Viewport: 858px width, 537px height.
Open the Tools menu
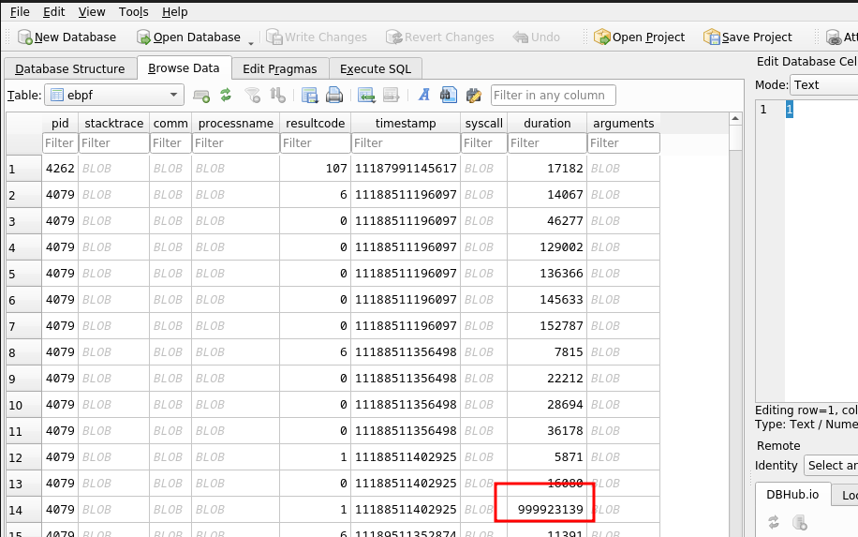133,12
